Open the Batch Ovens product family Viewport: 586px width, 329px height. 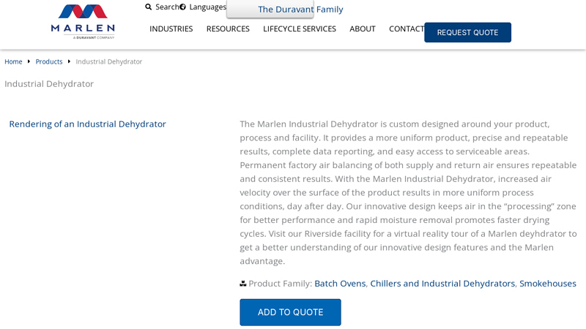pyautogui.click(x=340, y=284)
